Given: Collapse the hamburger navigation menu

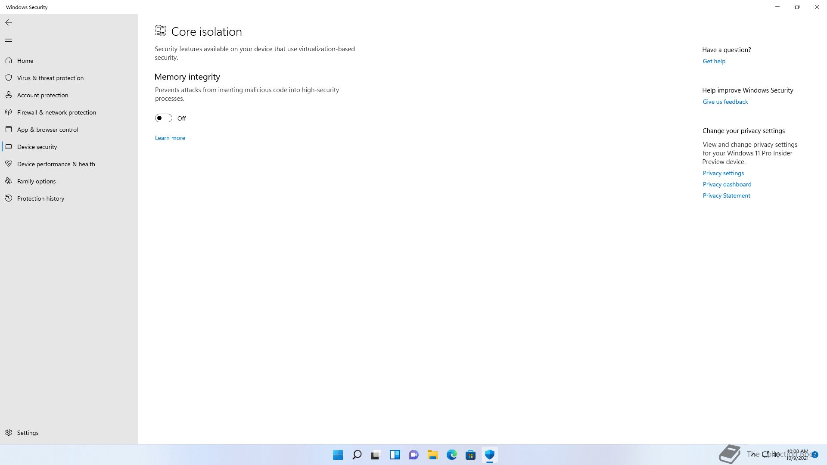Looking at the screenshot, I should tap(9, 40).
